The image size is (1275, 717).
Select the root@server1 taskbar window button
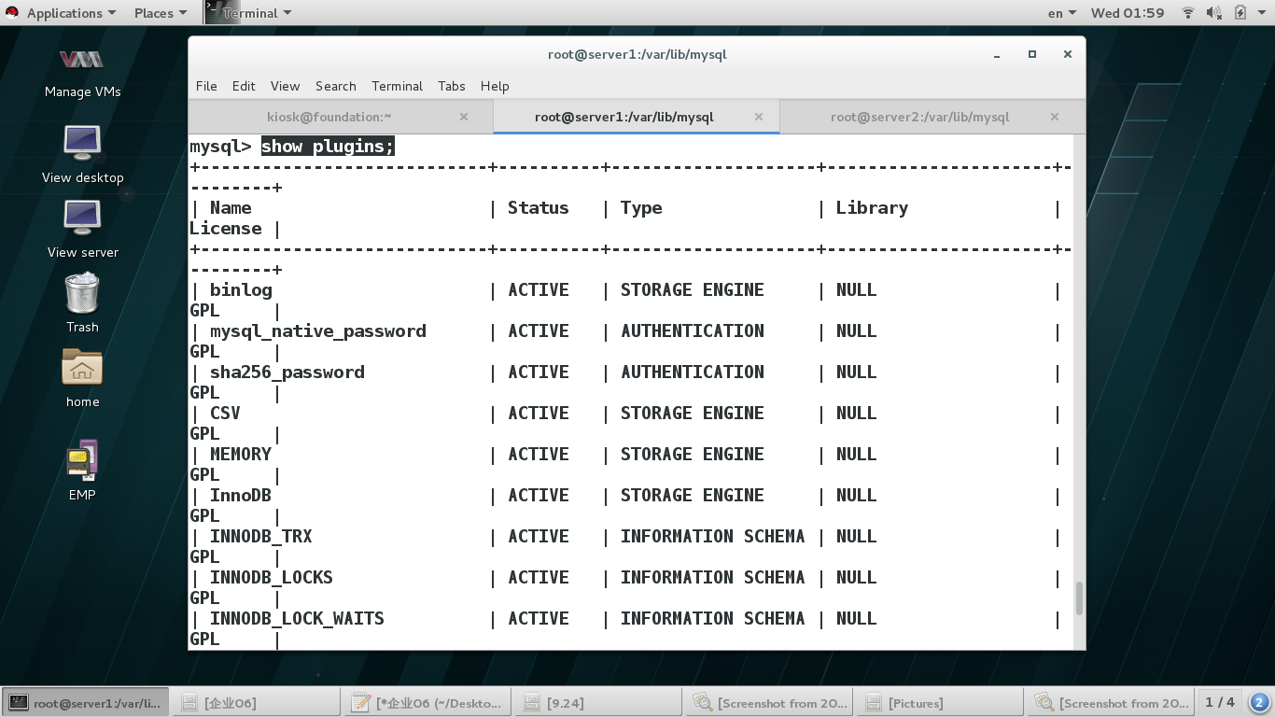click(x=85, y=702)
